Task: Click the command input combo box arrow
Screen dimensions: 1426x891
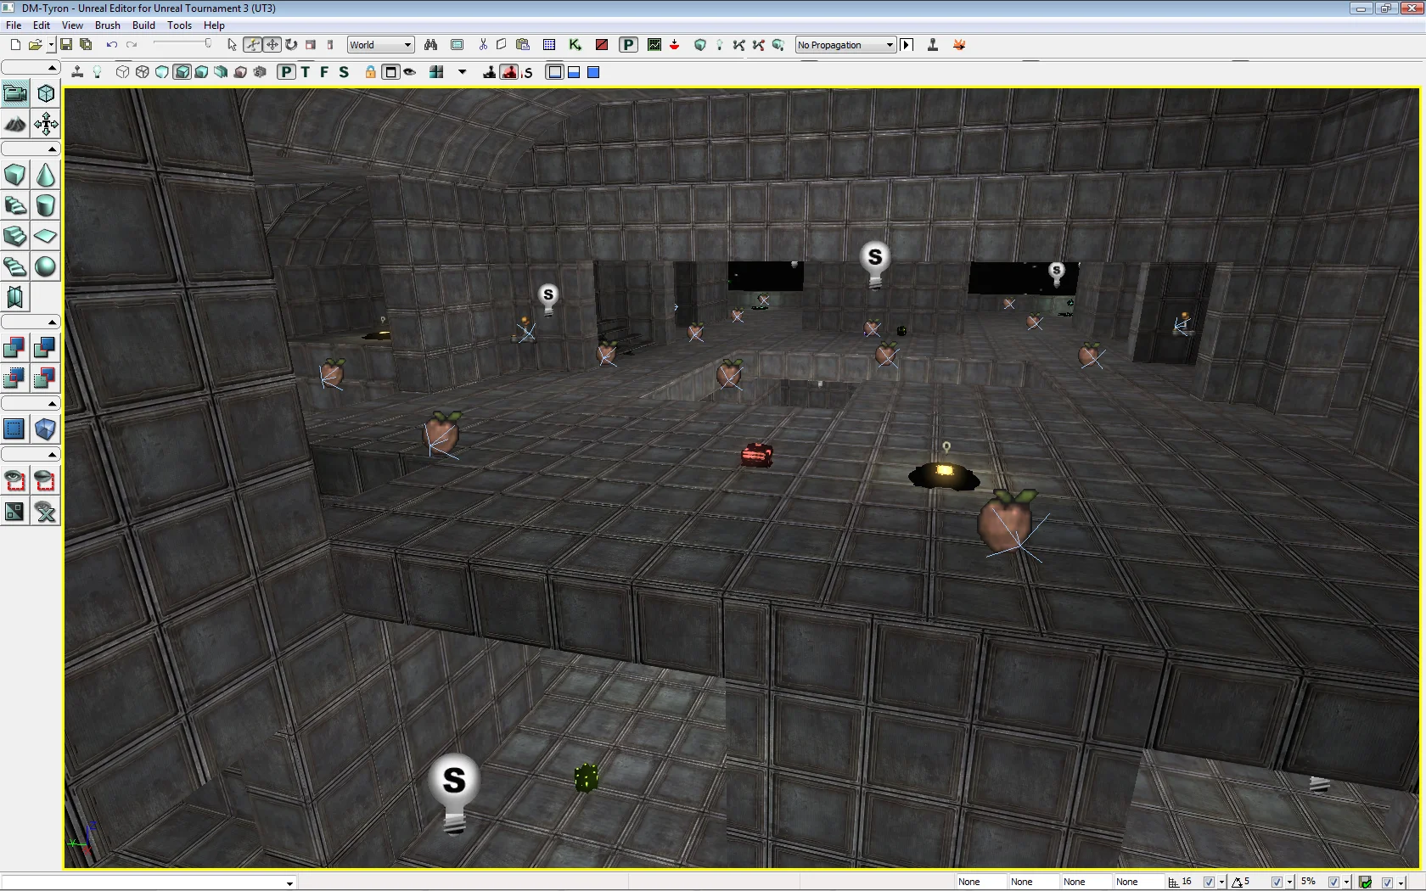Action: click(289, 883)
